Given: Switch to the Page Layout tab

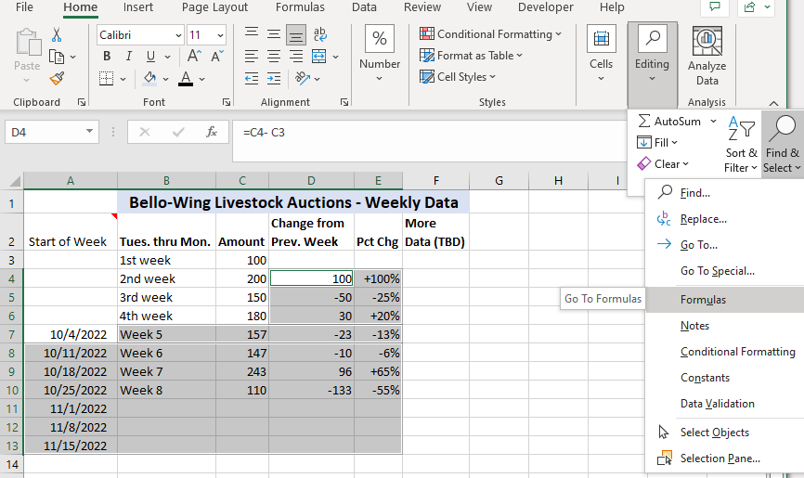Looking at the screenshot, I should pos(214,7).
